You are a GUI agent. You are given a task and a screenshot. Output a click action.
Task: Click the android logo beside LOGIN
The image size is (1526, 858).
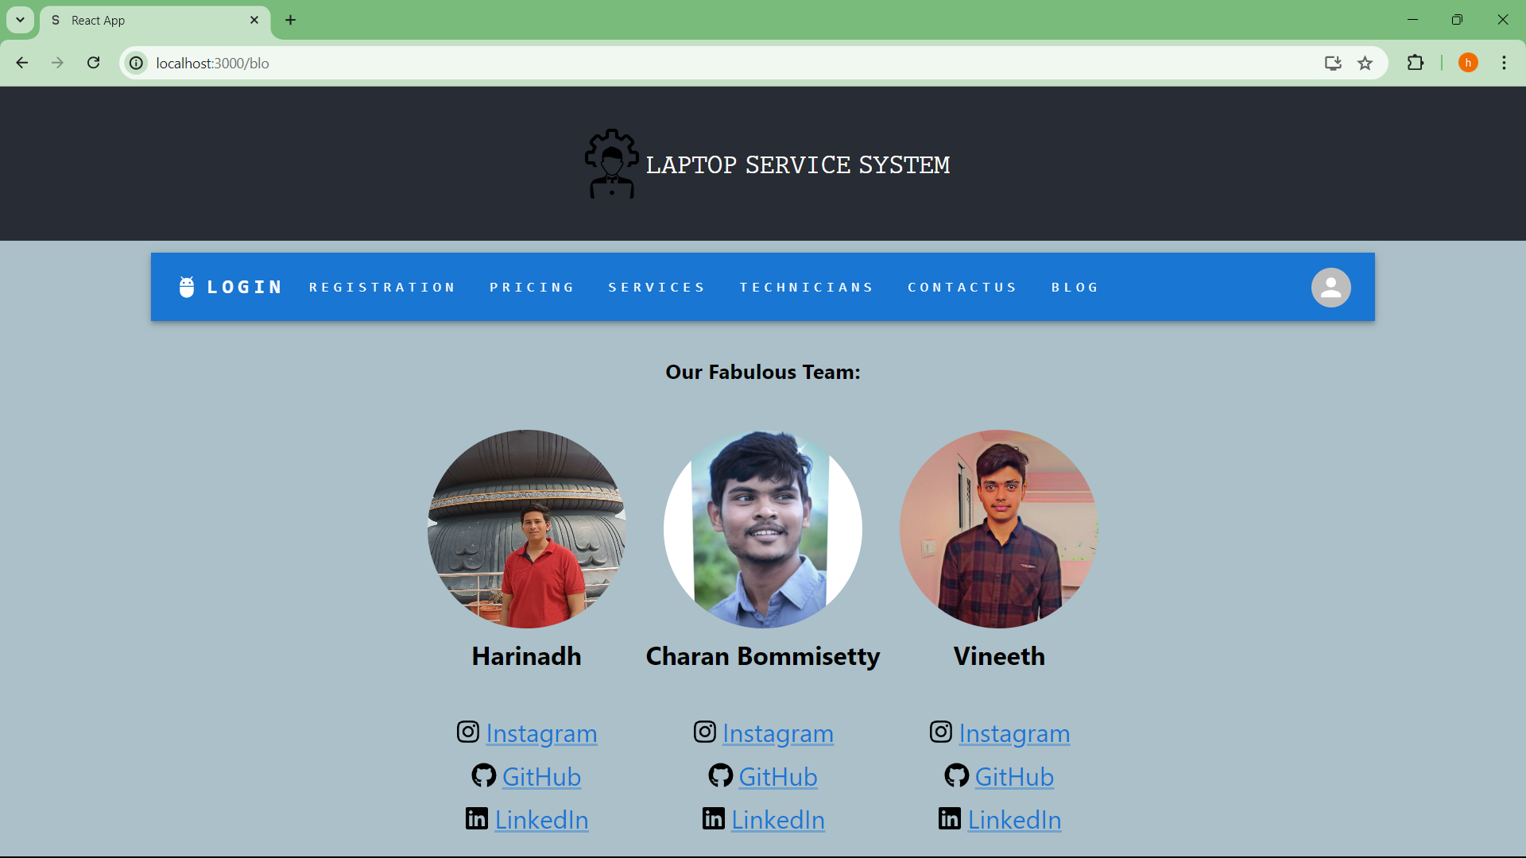tap(187, 287)
